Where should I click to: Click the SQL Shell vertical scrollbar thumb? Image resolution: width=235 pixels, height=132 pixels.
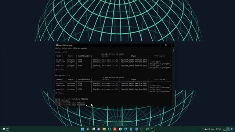point(173,51)
